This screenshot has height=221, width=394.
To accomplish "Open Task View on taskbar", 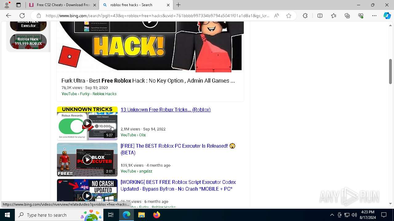I will pos(111,215).
